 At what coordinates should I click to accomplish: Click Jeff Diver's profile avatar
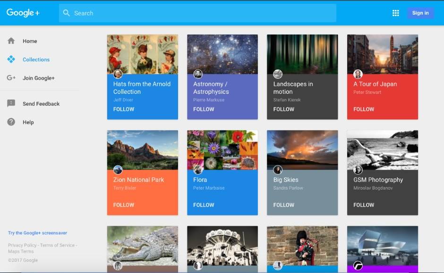tap(118, 74)
